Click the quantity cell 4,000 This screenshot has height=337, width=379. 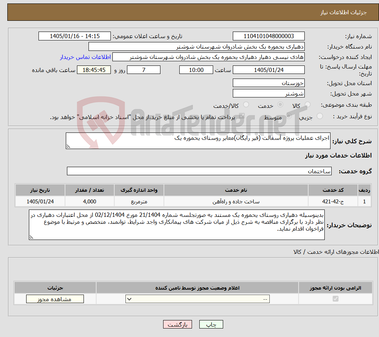pos(89,201)
